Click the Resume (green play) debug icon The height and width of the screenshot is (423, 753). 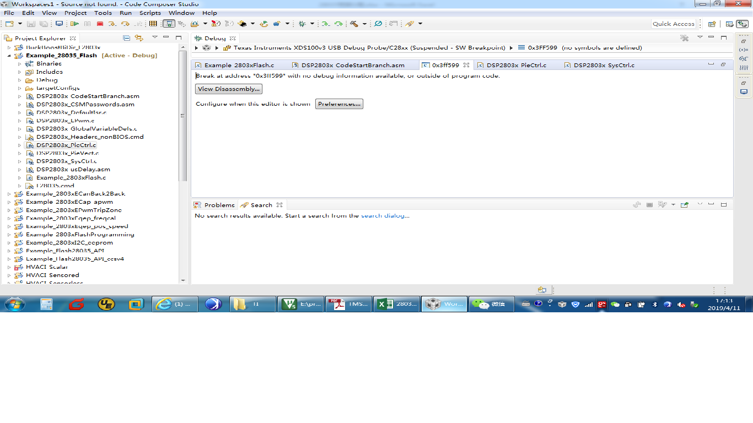click(74, 24)
